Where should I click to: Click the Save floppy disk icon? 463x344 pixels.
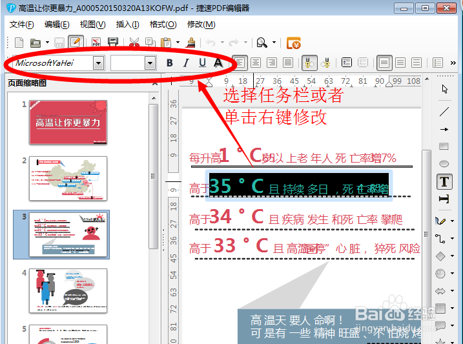59,43
